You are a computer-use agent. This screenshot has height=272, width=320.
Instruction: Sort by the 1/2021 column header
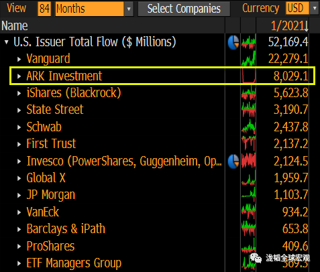(x=290, y=25)
